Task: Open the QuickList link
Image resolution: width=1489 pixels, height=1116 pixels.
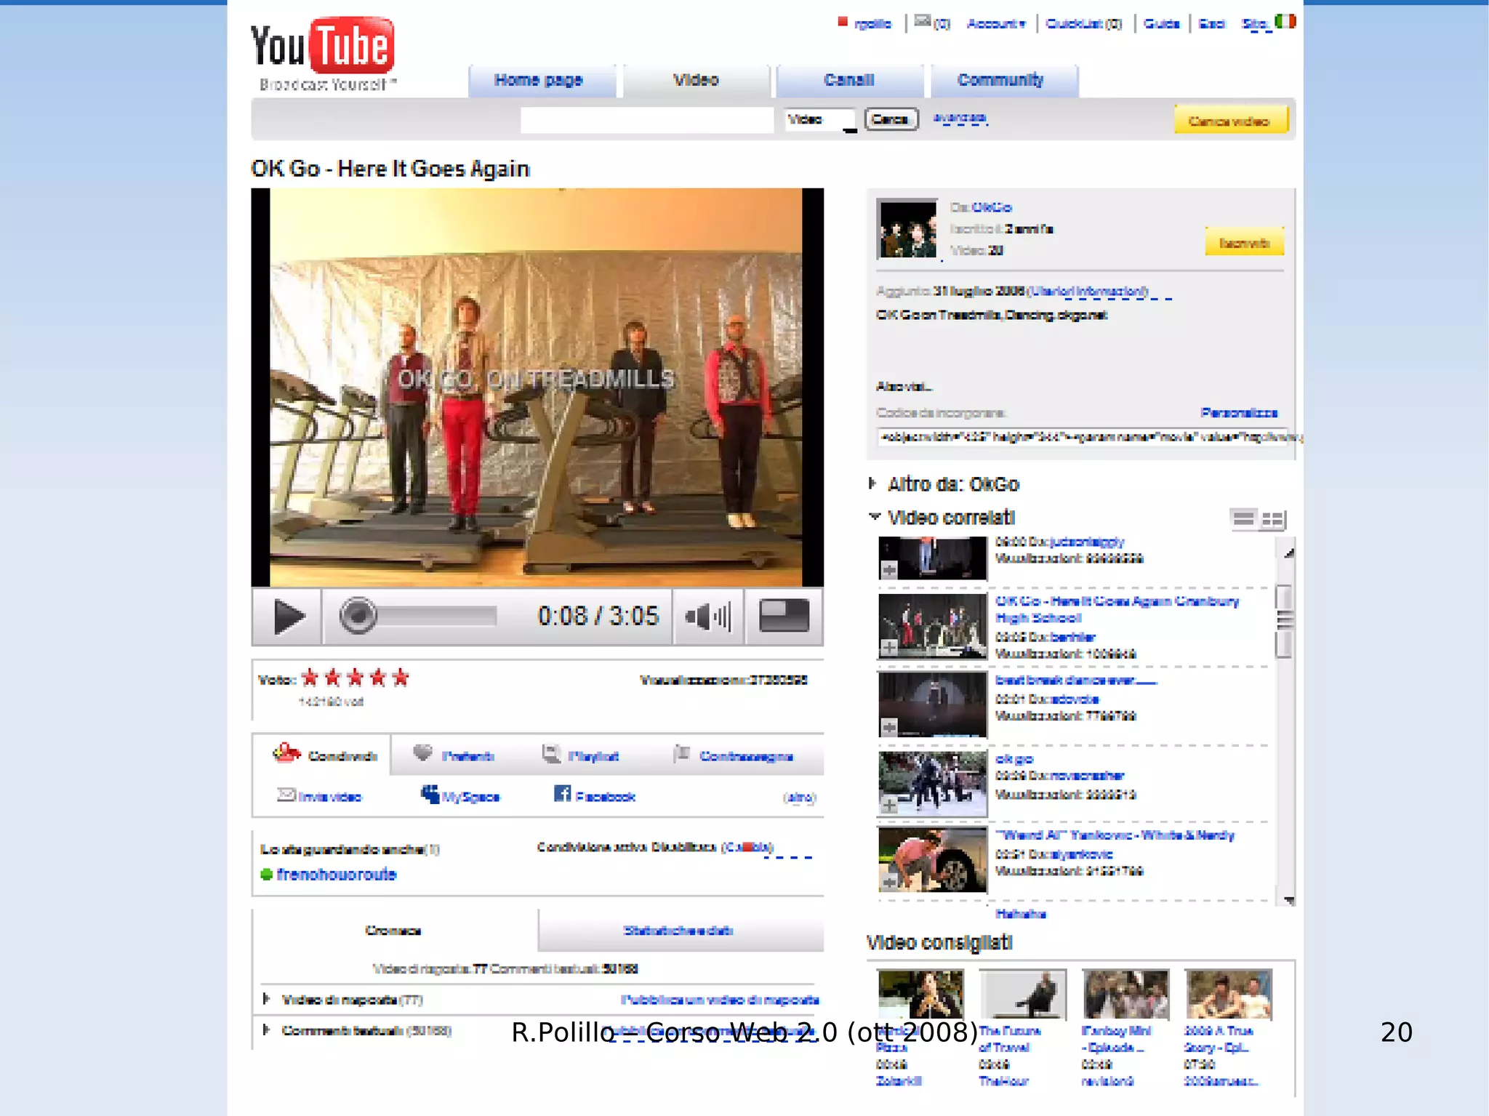Action: coord(1083,24)
